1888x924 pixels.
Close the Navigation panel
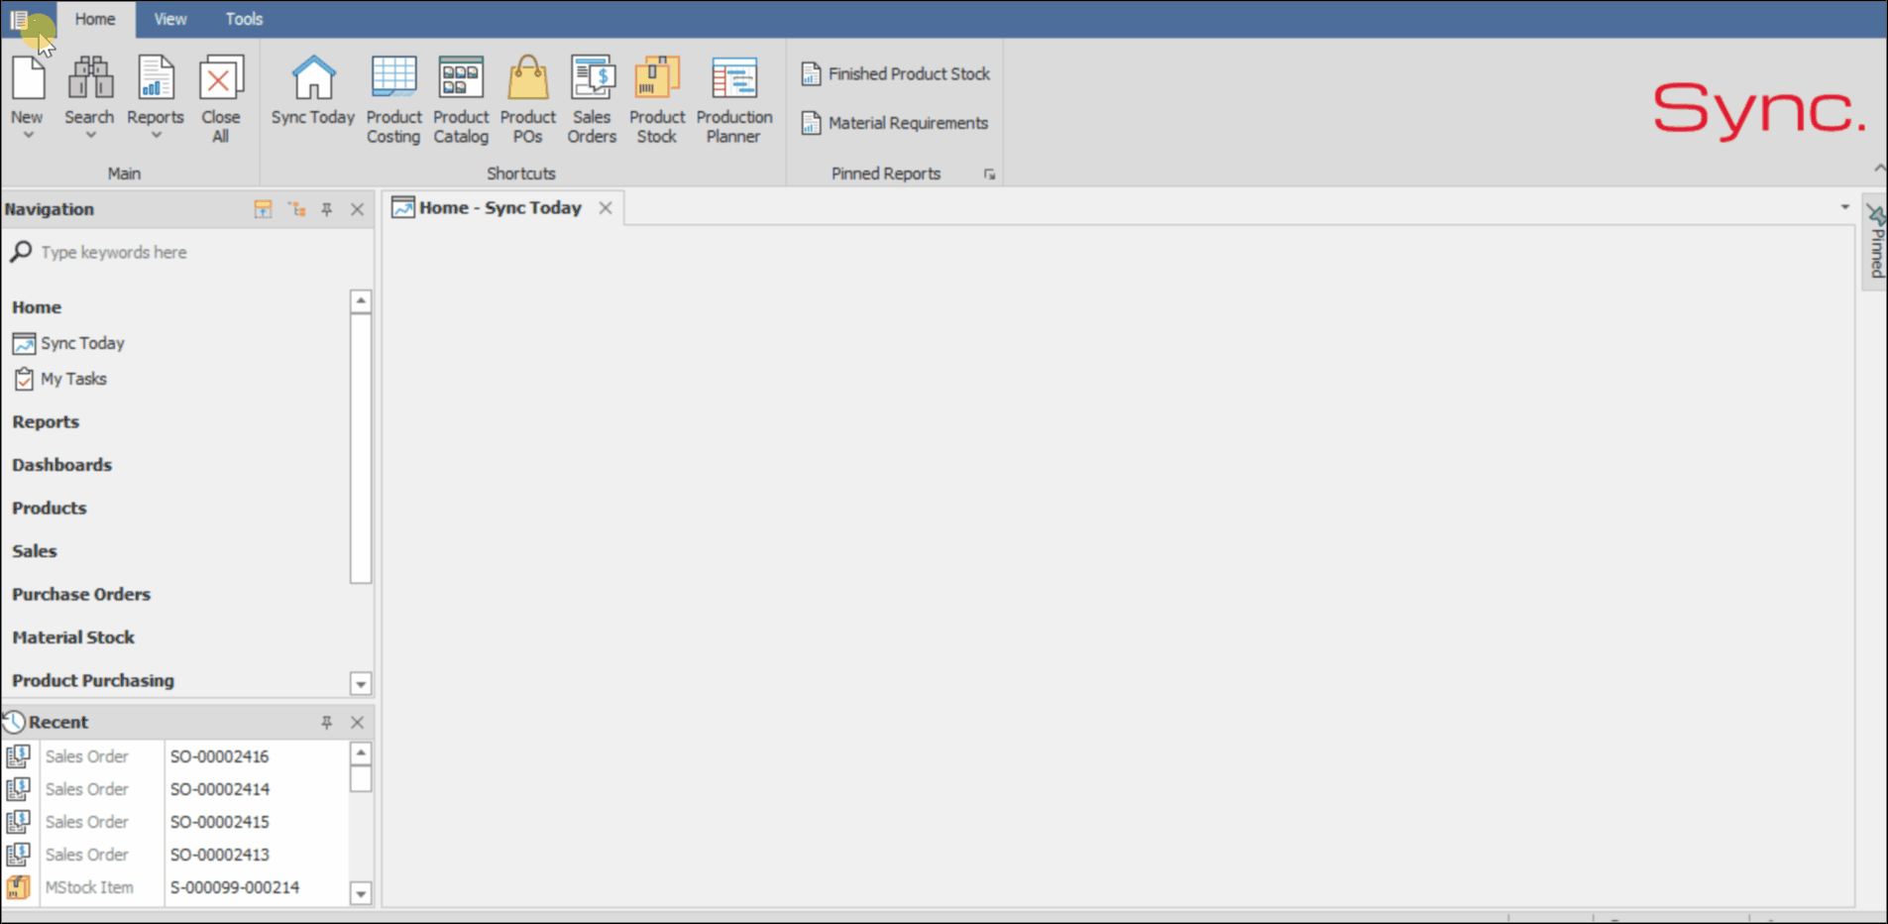click(x=358, y=209)
